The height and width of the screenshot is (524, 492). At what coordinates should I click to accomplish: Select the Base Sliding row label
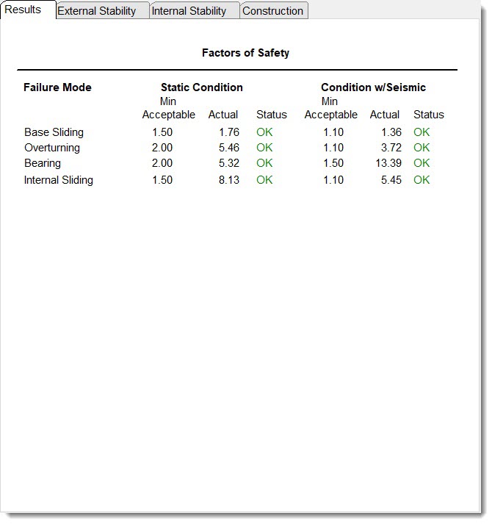pos(54,132)
